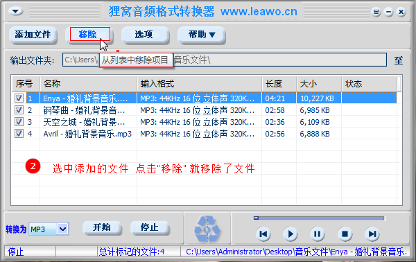Click the 总计标记的文件:4 status entry
The height and width of the screenshot is (262, 416).
pos(132,252)
